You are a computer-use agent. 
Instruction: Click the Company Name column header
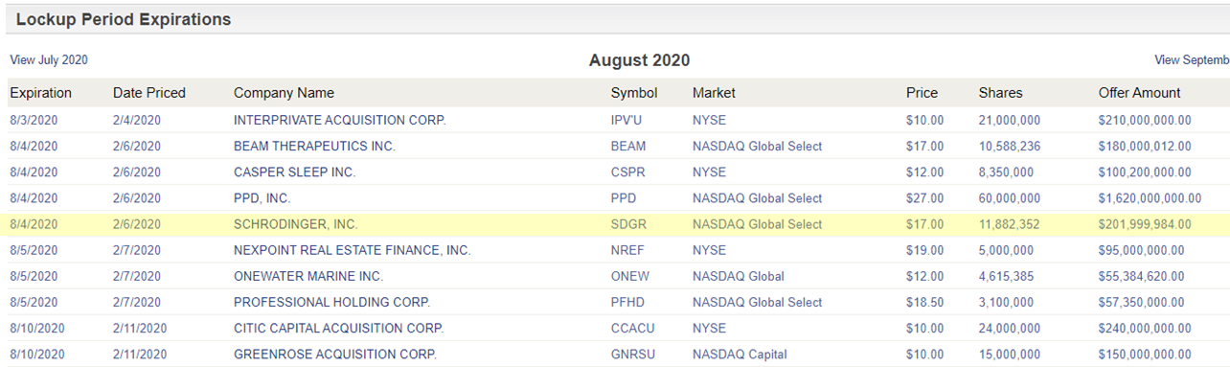click(x=284, y=93)
